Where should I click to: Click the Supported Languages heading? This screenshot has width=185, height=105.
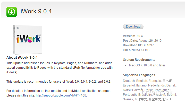pos(139,75)
